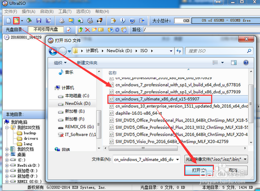Click the boot info checkmark icon
The image size is (260, 191).
(69, 30)
